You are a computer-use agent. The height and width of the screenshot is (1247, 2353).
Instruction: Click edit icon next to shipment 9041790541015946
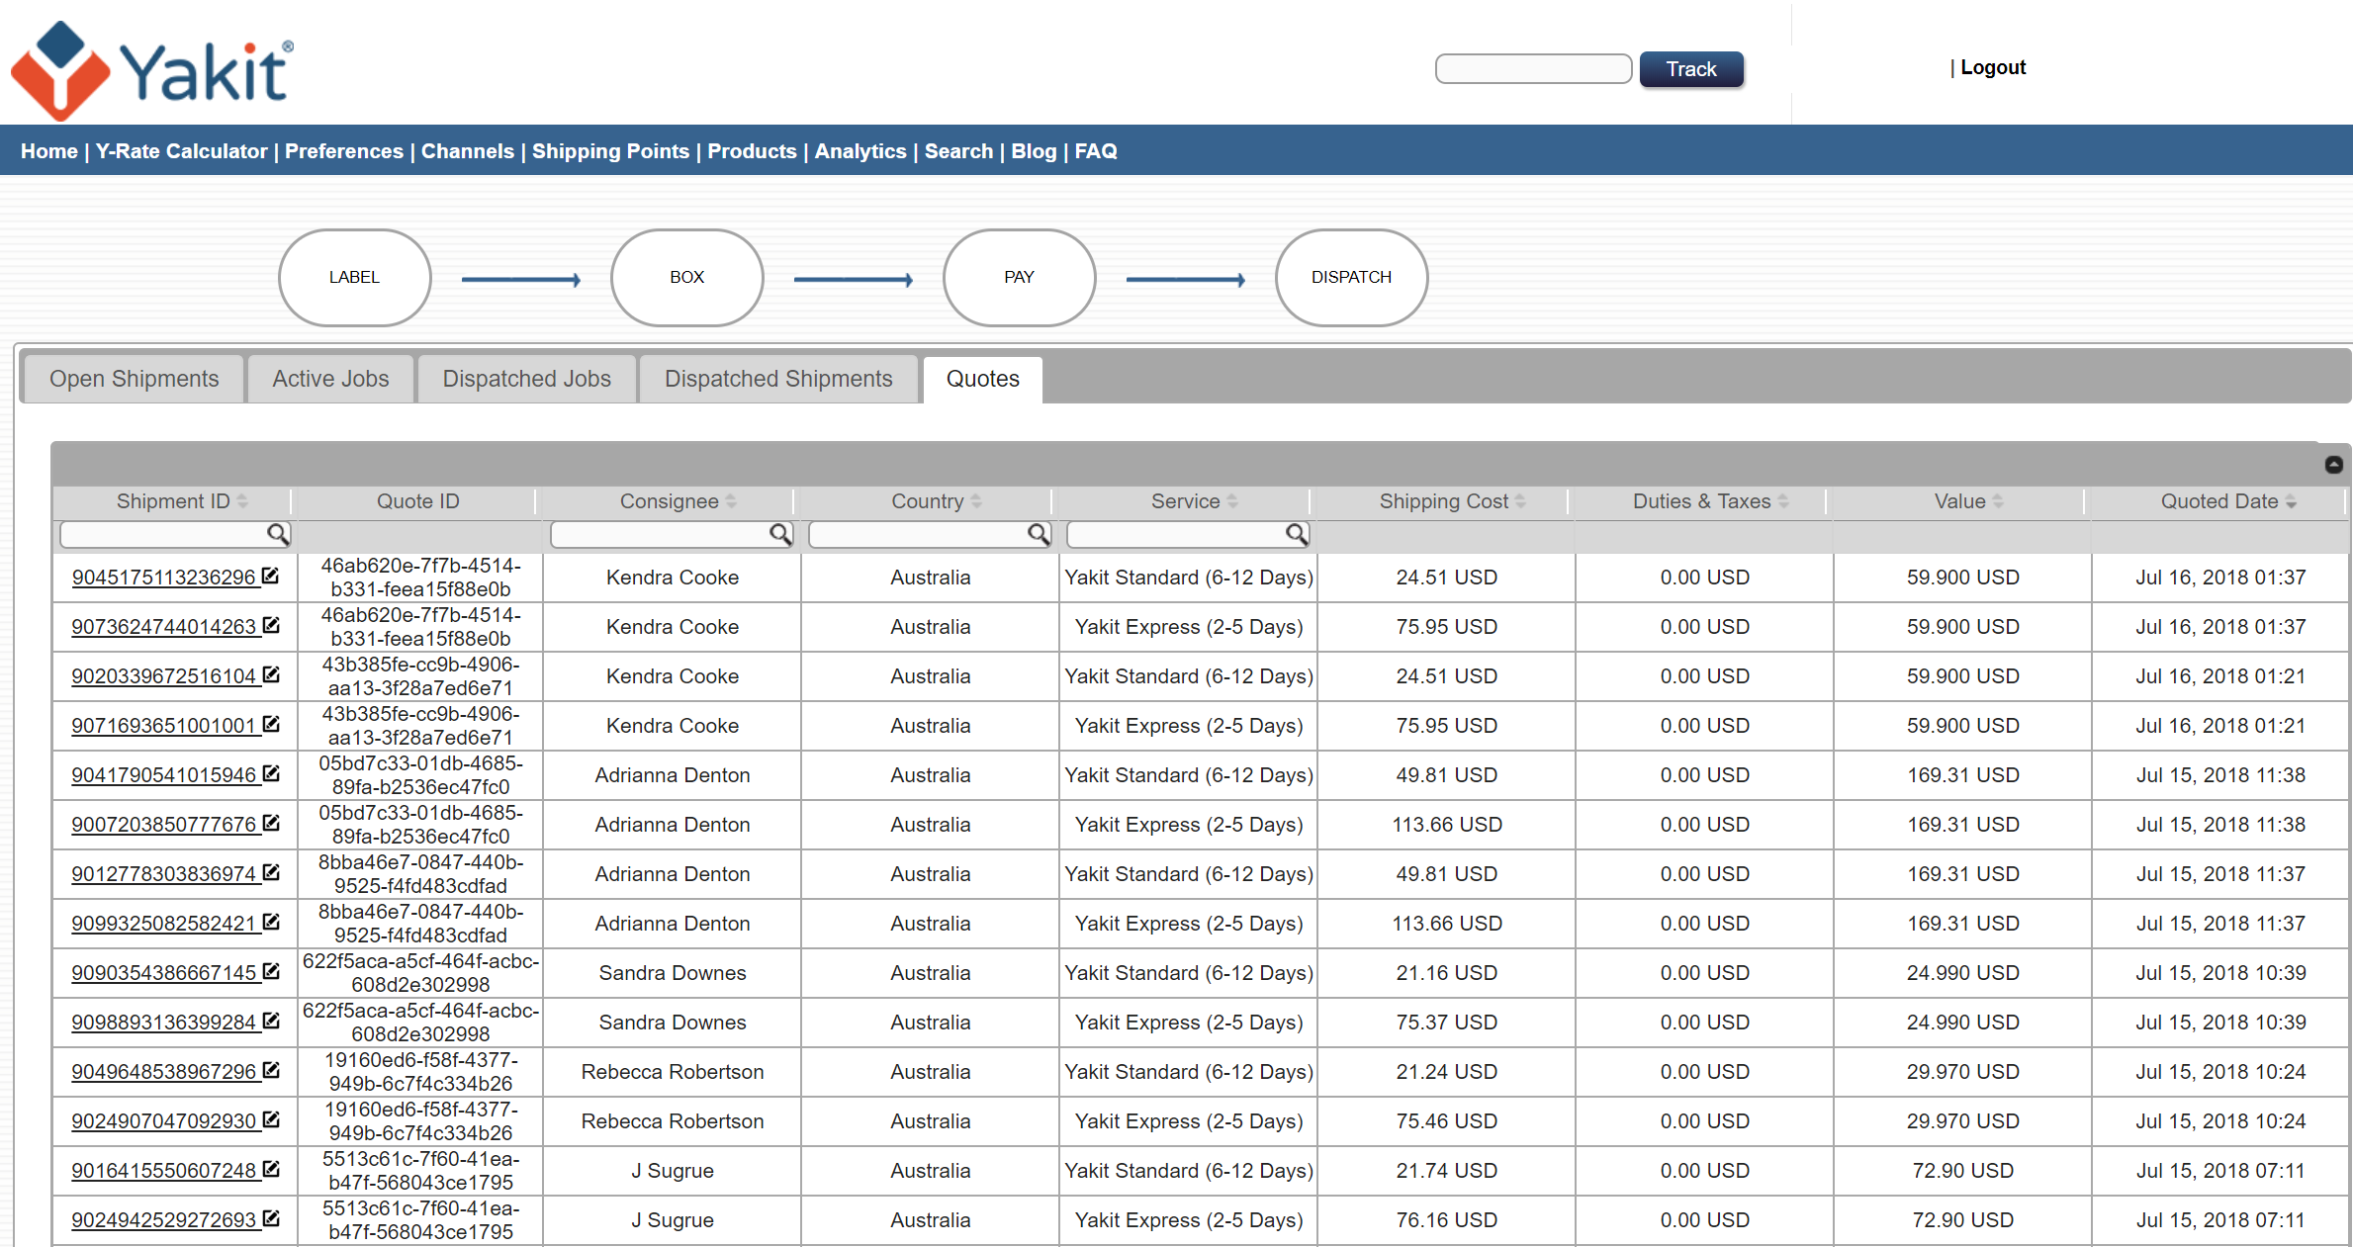[271, 773]
